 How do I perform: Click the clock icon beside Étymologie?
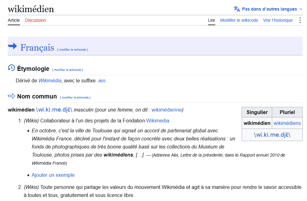tap(12, 68)
